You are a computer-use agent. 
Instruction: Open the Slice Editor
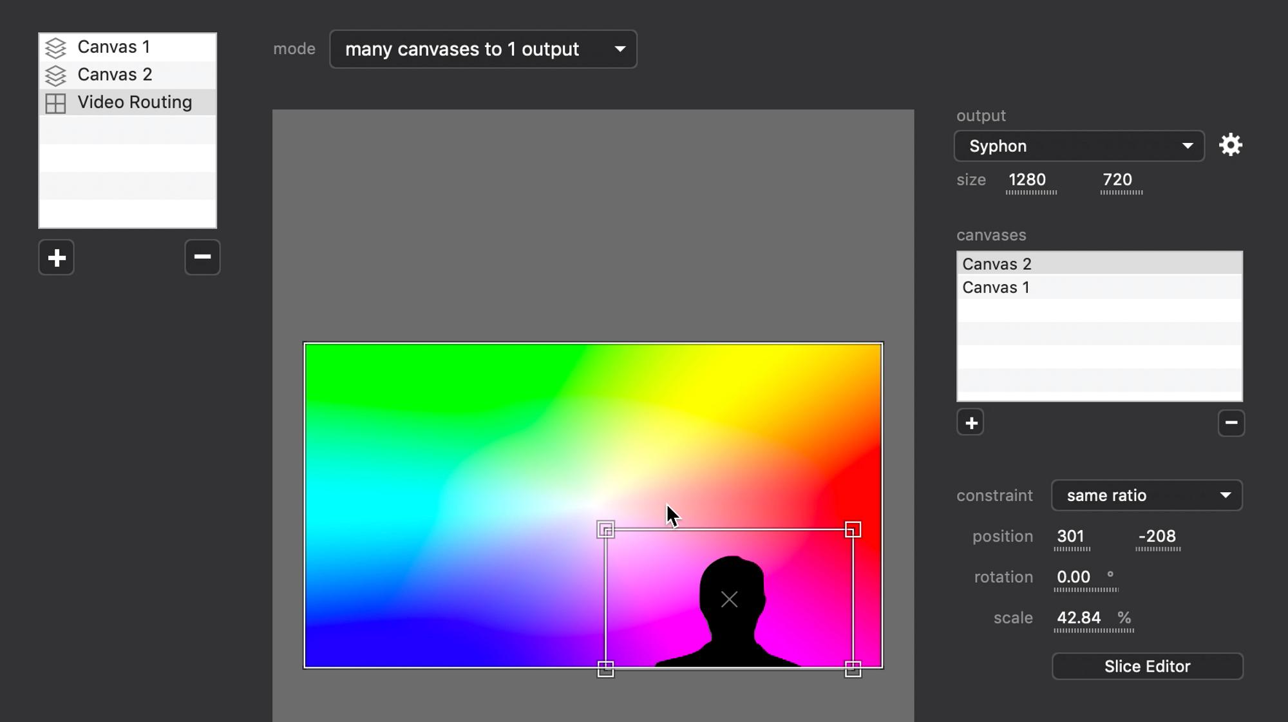pos(1147,667)
